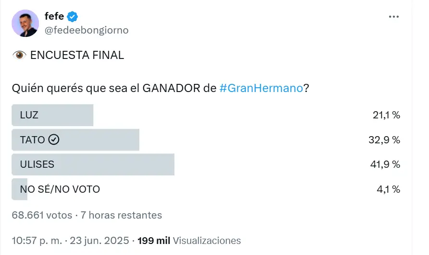
Task: Click the 21,1 % result for LUZ
Action: click(x=386, y=115)
